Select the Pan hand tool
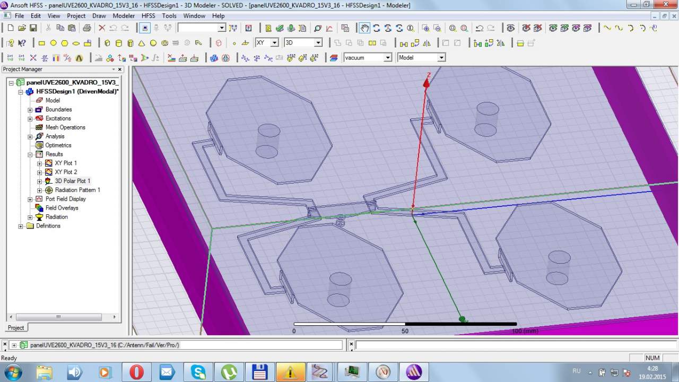Viewport: 679px width, 382px height. pos(364,28)
